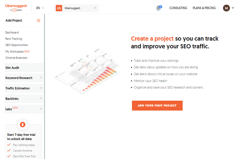Click the dashboard preview illustration

pos(87,71)
